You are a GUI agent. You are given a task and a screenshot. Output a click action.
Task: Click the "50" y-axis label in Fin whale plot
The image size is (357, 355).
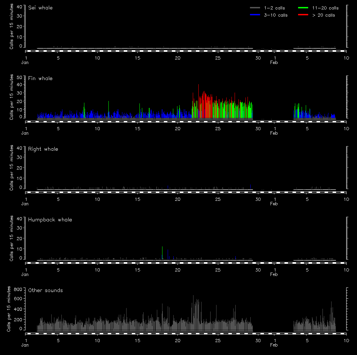[x=20, y=77]
